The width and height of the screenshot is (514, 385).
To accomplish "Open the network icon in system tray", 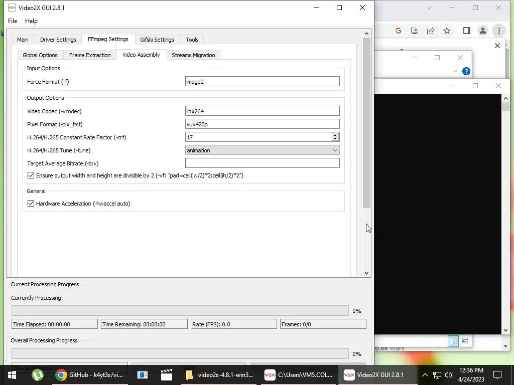I will [437, 375].
